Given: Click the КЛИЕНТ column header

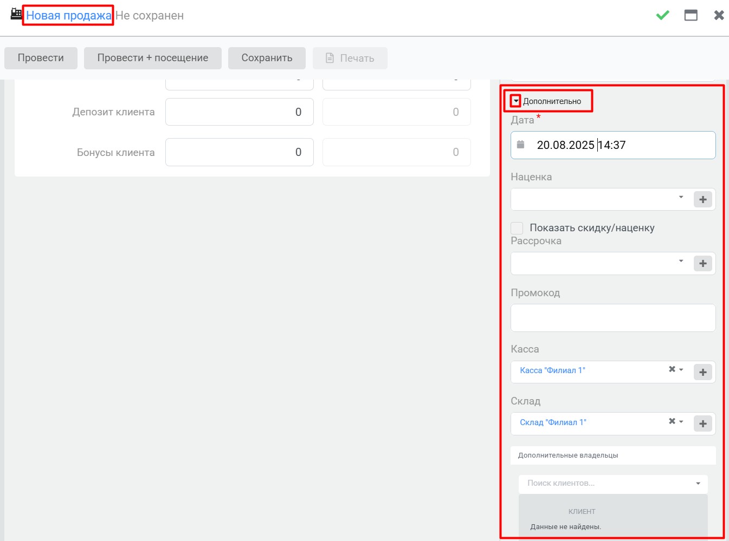Looking at the screenshot, I should (x=582, y=512).
